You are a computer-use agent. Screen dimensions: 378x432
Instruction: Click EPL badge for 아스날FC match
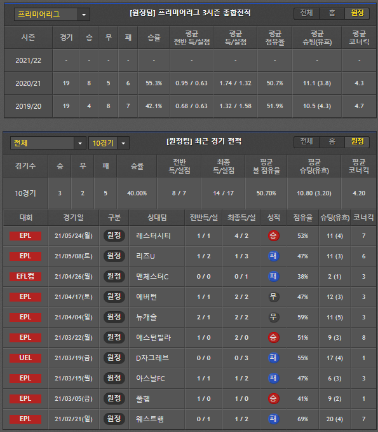(x=25, y=379)
